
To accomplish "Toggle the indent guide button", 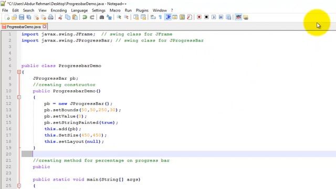I will (168, 17).
